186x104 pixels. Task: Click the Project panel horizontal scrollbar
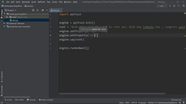click(17, 97)
